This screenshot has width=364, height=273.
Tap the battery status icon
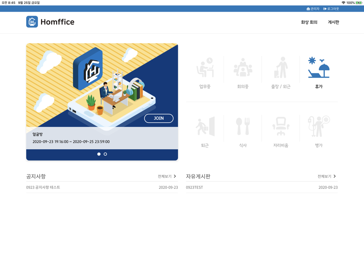(x=359, y=3)
